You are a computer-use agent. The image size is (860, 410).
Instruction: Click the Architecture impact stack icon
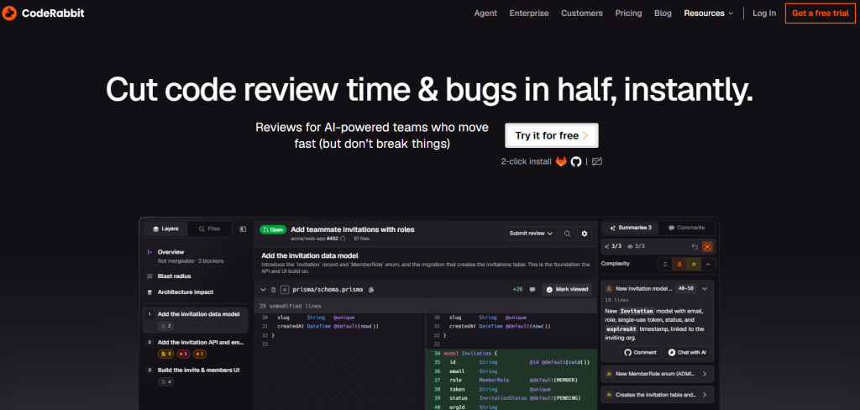pyautogui.click(x=149, y=292)
